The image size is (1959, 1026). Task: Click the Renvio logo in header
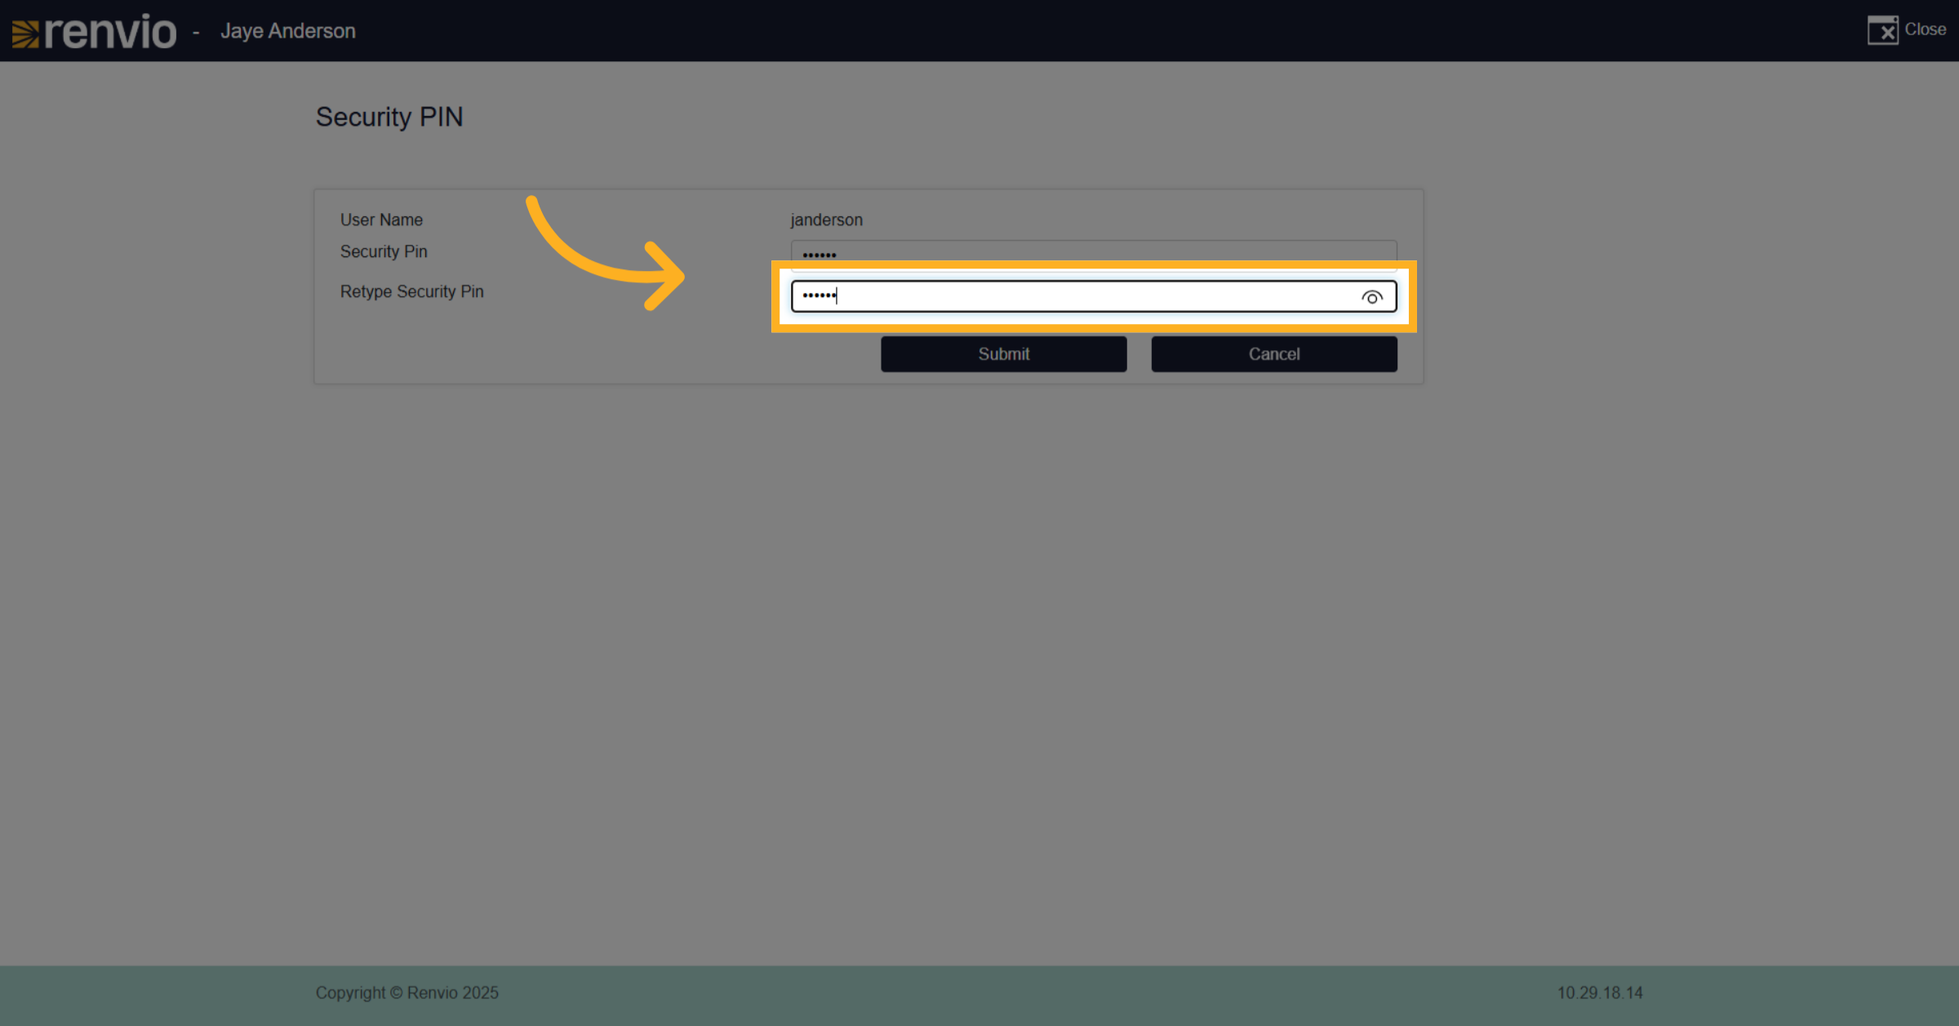(x=94, y=32)
